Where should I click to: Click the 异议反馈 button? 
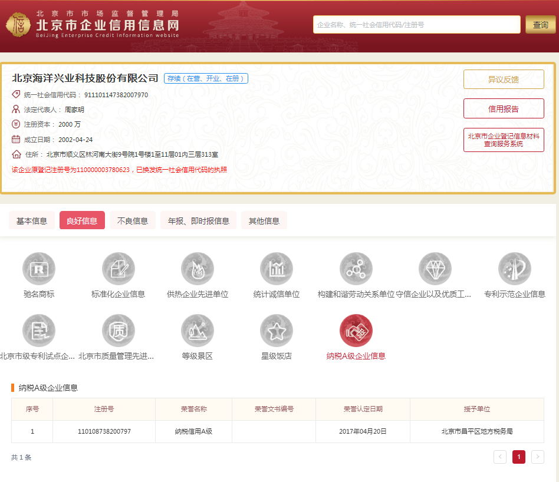[504, 80]
